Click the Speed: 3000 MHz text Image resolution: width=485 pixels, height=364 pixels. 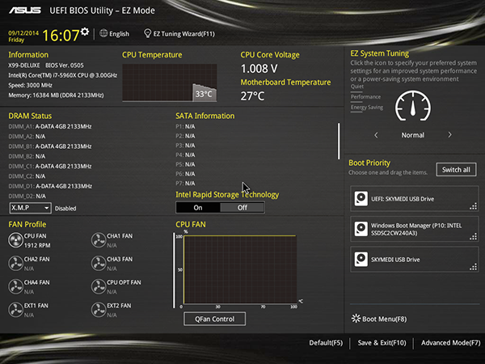pyautogui.click(x=31, y=85)
